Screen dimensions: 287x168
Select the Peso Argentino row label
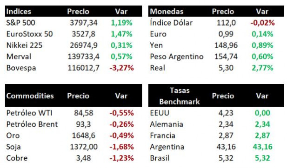[177, 57]
